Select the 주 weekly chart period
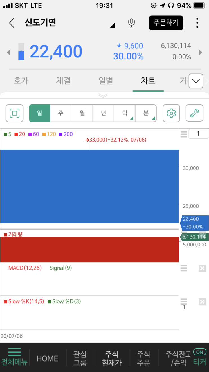Viewport: 209px width, 372px height. (60, 113)
